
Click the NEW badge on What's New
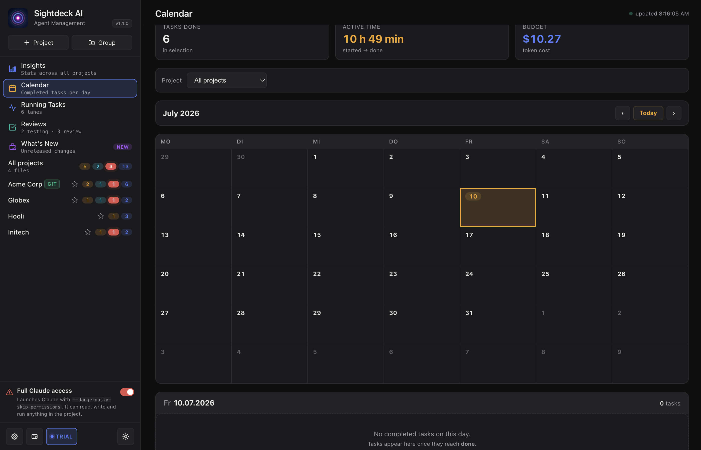tap(123, 147)
